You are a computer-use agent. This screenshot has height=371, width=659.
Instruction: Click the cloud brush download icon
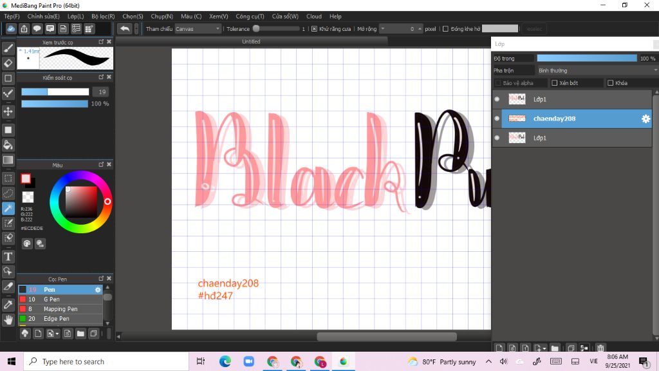[25, 334]
